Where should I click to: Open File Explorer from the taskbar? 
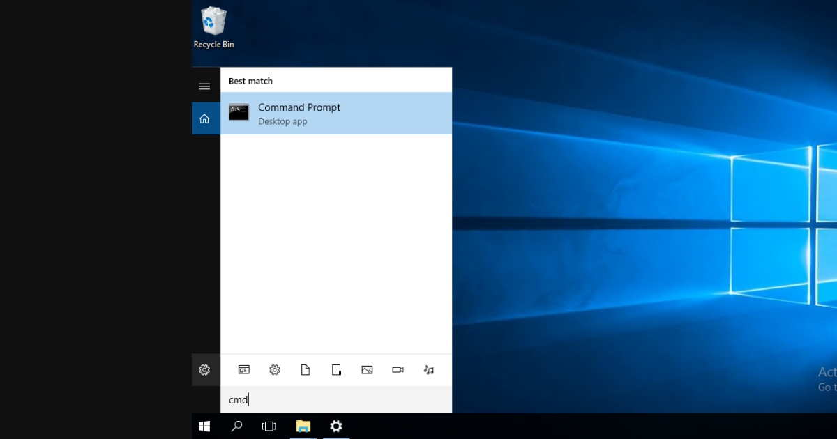pos(303,426)
